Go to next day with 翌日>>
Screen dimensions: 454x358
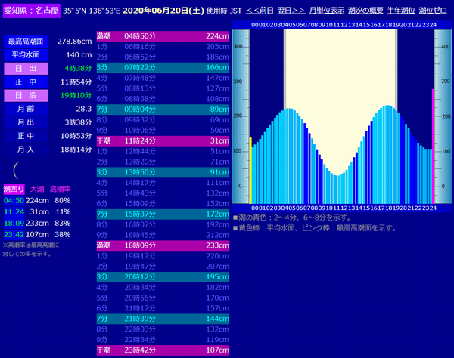[291, 11]
